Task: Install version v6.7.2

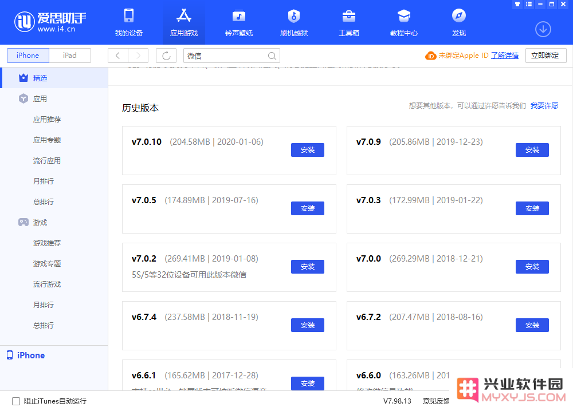Action: (x=532, y=325)
